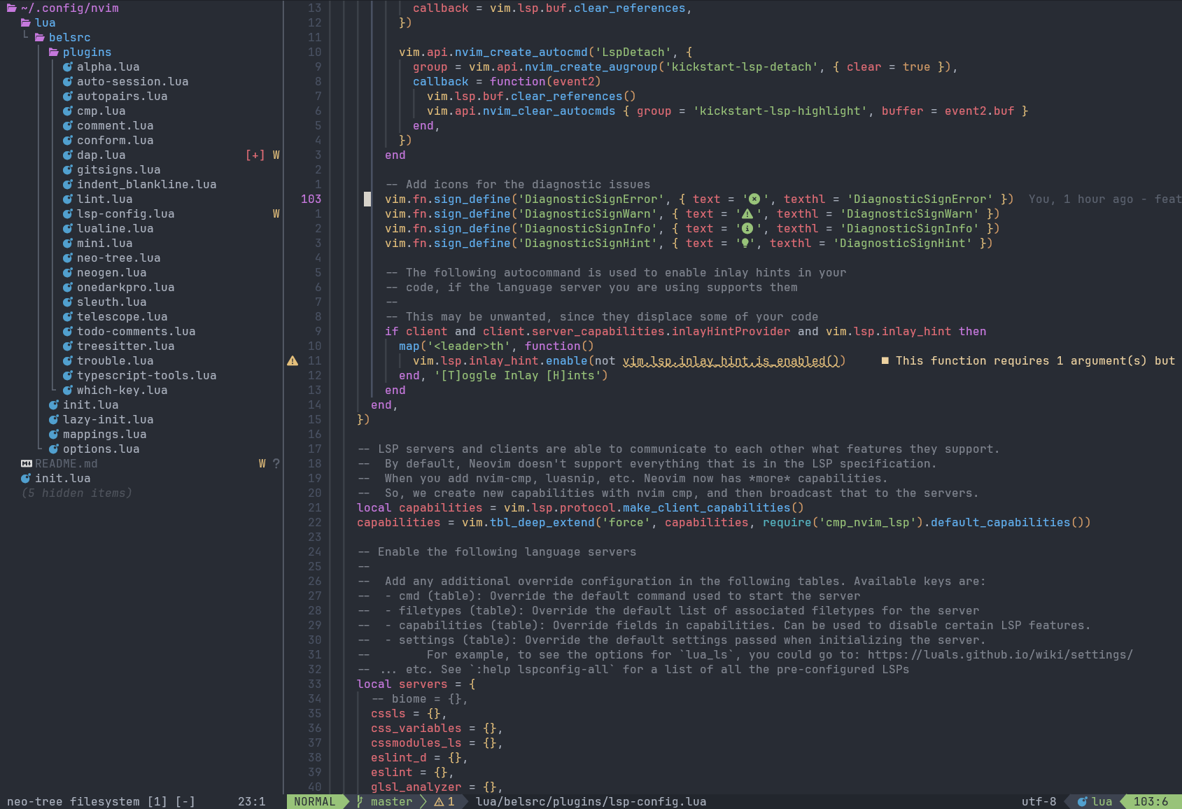The width and height of the screenshot is (1182, 809).
Task: Click the NORMAL mode indicator
Action: point(315,802)
